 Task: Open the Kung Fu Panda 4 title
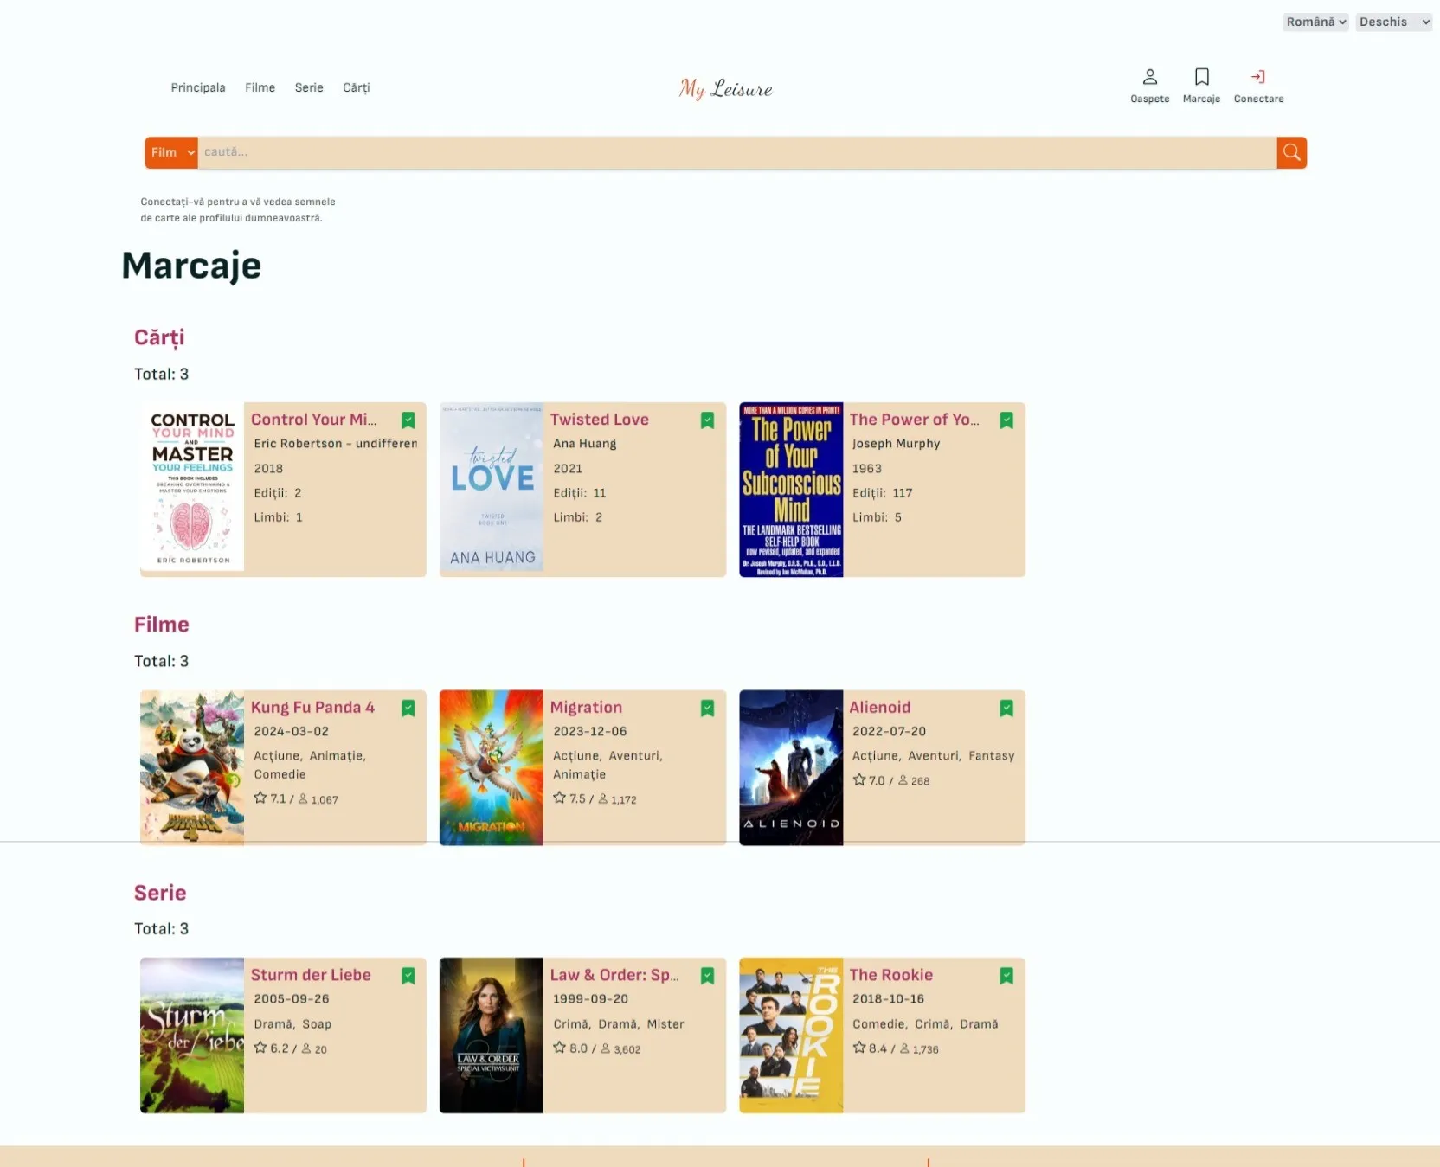(312, 708)
